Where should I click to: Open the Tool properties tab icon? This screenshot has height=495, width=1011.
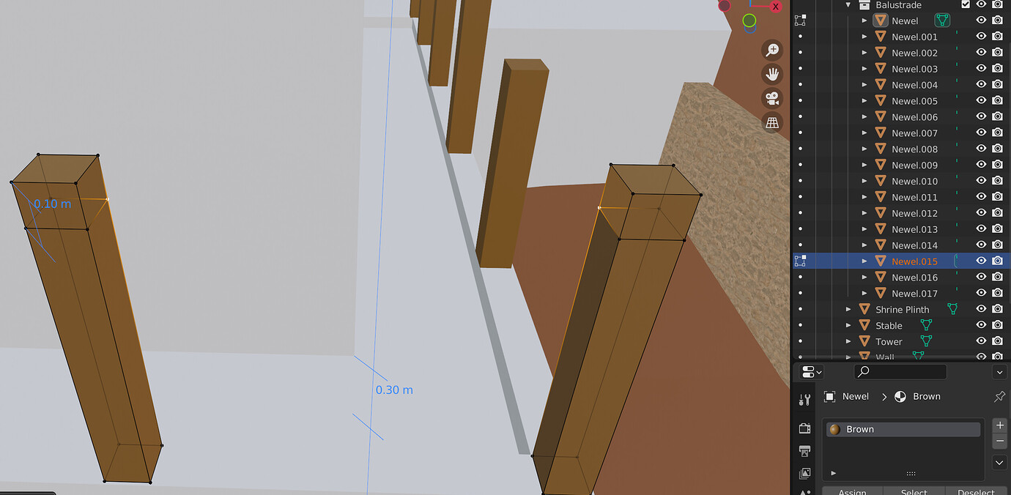click(804, 400)
